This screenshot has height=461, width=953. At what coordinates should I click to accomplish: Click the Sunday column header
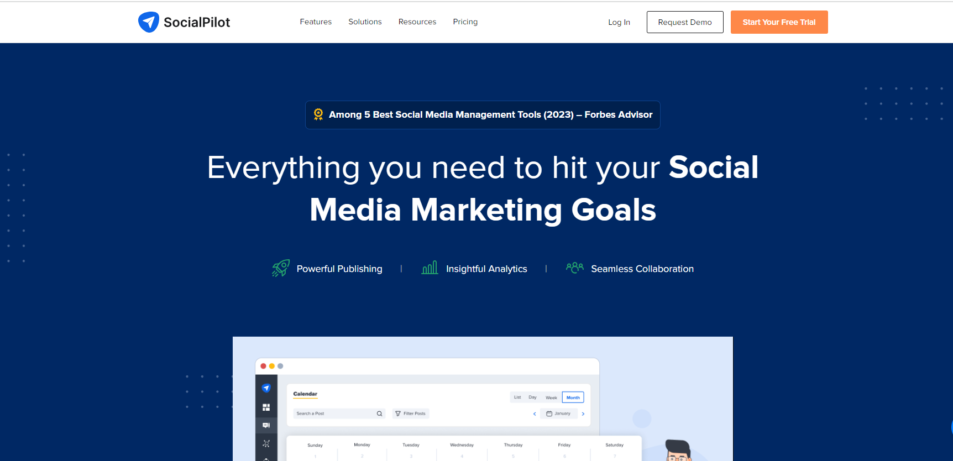(315, 445)
